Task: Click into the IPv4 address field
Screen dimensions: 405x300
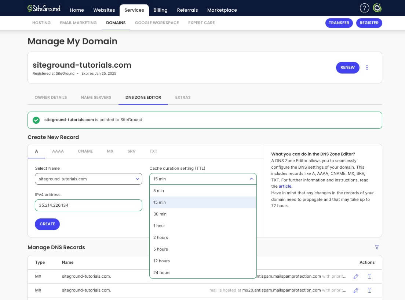Action: (89, 205)
